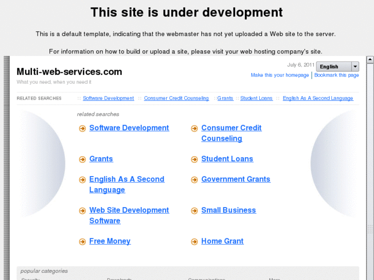The height and width of the screenshot is (280, 374).
Task: Click arrow icon beside Grants link
Action: pyautogui.click(x=82, y=159)
